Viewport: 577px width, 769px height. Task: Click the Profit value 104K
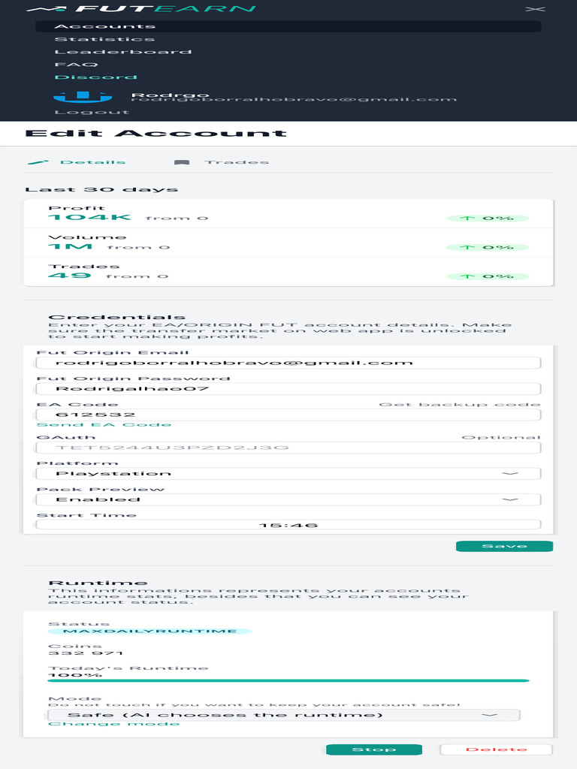pyautogui.click(x=90, y=217)
